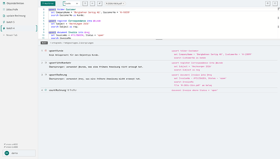Place cursor on editor line 'upsert folder Customer'
Image resolution: width=280 pixels, height=159 pixels.
pos(62,9)
